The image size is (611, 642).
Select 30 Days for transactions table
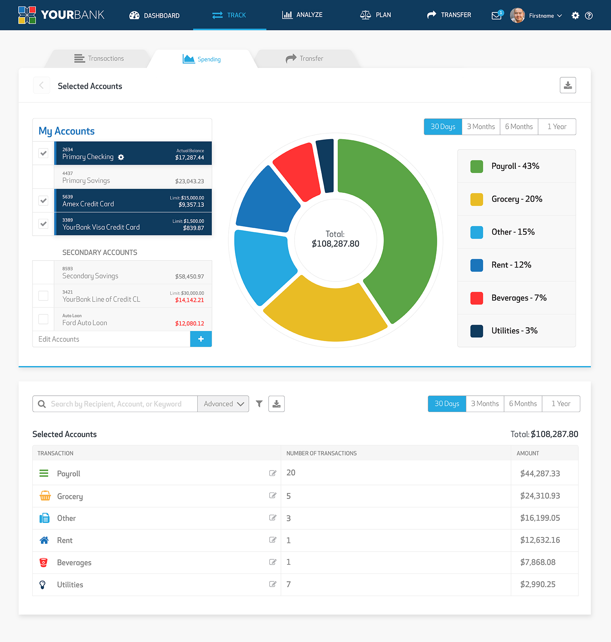[447, 404]
